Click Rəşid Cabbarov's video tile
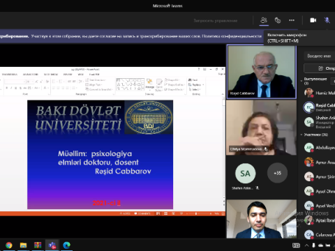 pyautogui.click(x=262, y=72)
